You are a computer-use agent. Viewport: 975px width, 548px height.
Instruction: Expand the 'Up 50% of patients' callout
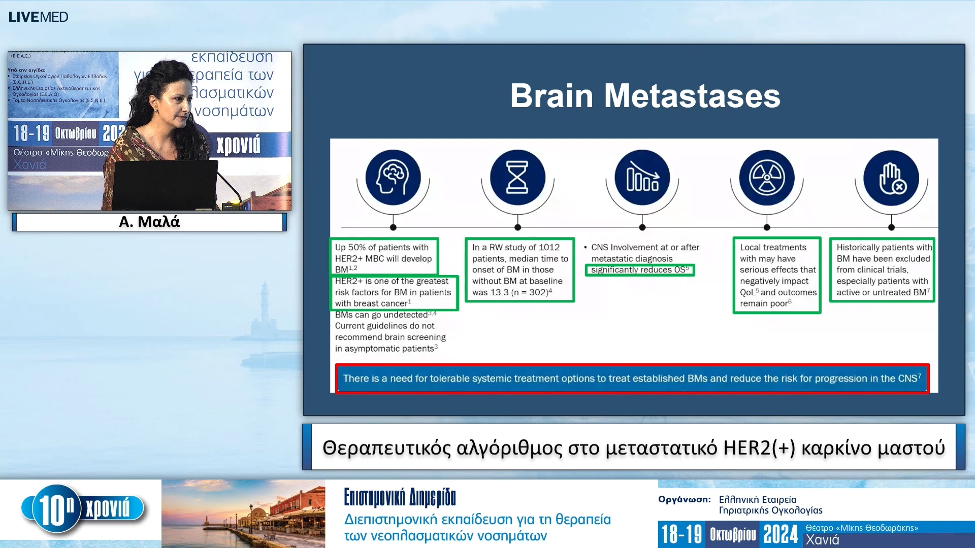[384, 257]
